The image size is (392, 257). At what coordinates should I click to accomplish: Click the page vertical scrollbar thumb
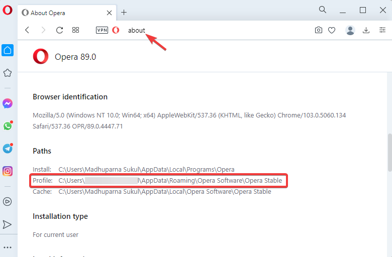click(x=389, y=153)
